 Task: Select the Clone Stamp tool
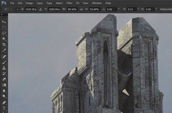coord(4,68)
